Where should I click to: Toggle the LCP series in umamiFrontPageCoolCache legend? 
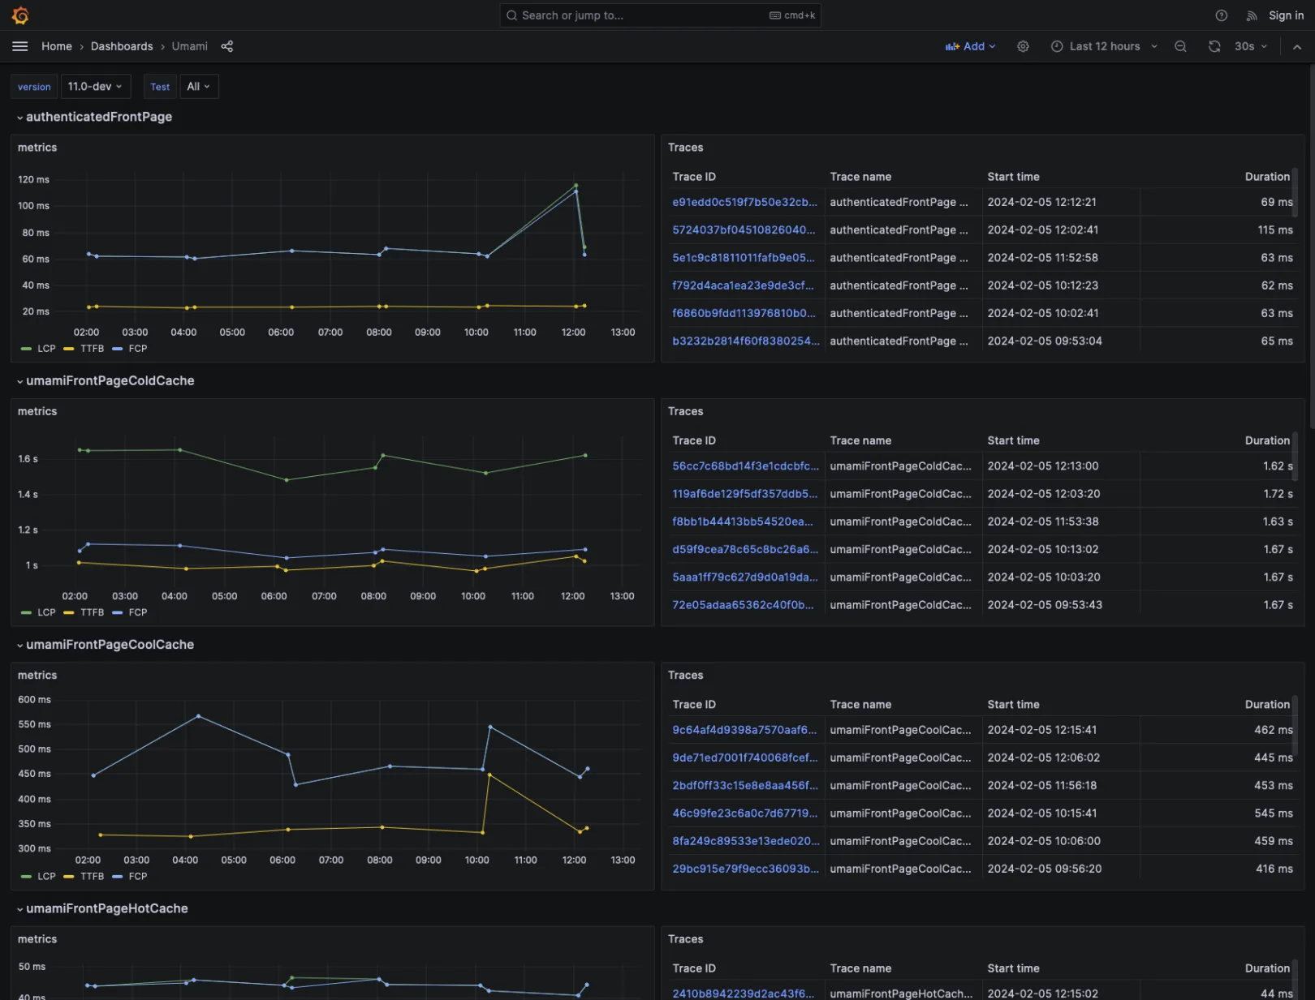(46, 876)
